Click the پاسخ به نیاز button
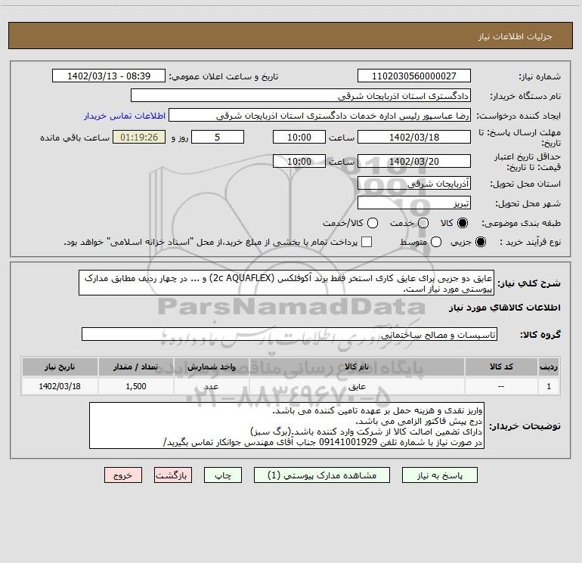Image resolution: width=582 pixels, height=563 pixels. [x=439, y=475]
